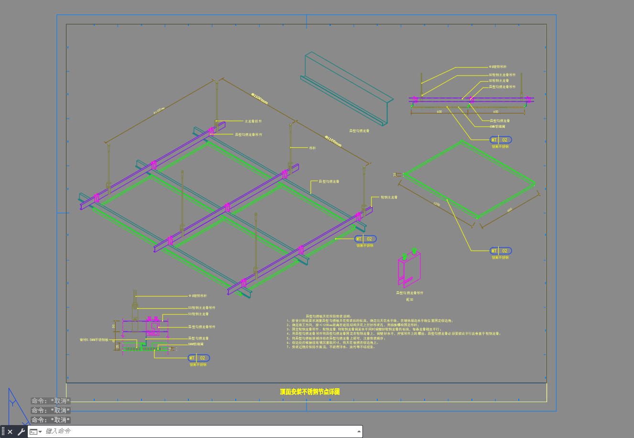
Task: Expand command history with the up arrow
Action: pos(359,431)
